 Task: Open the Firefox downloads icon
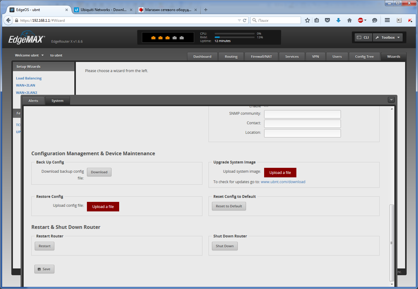point(338,20)
